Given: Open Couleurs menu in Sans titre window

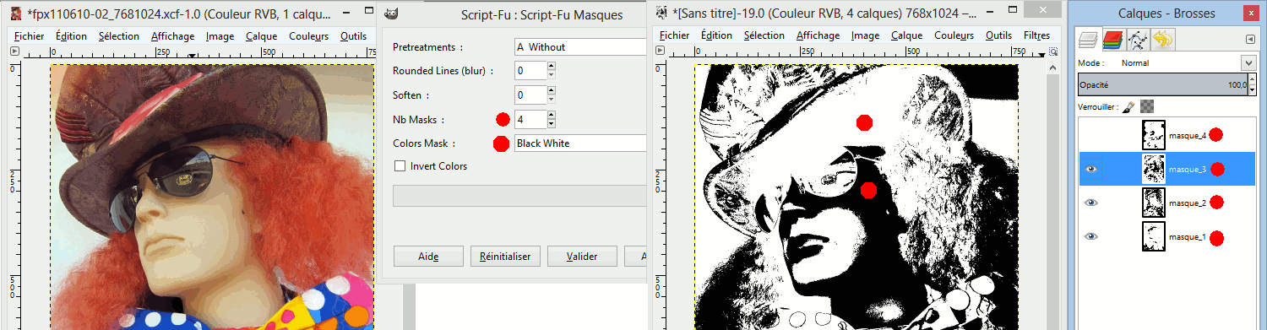Looking at the screenshot, I should tap(954, 35).
